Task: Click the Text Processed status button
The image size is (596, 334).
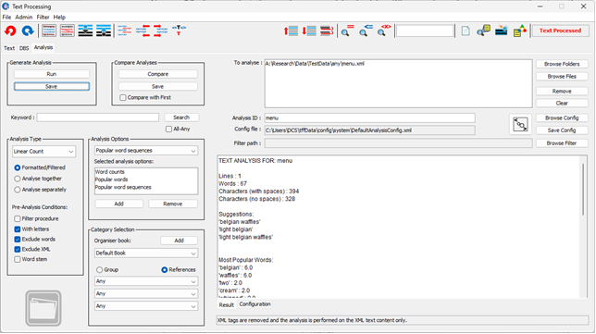Action: pos(560,31)
